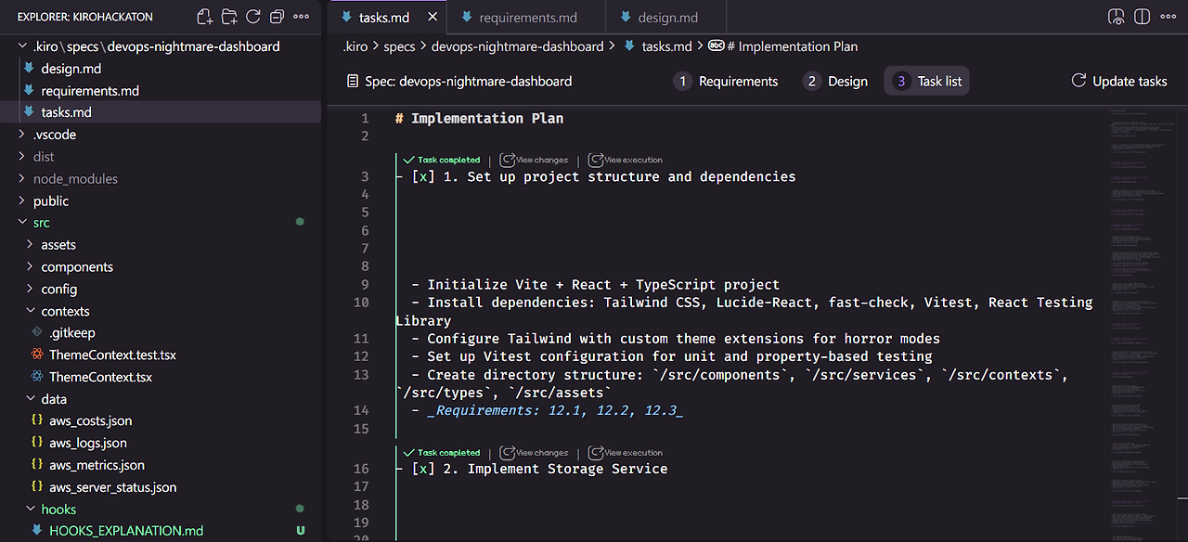
Task: Open markdown preview to the side
Action: pyautogui.click(x=1117, y=17)
